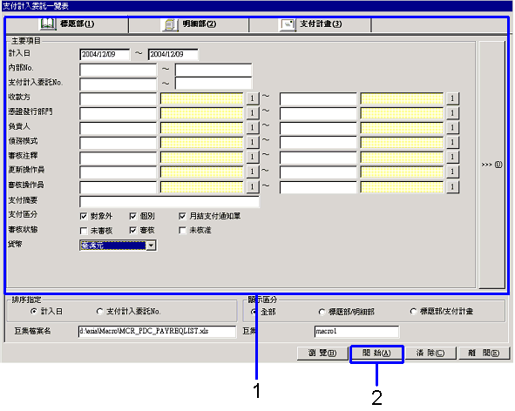This screenshot has height=411, width=515.
Task: Select 支付計入委託No. sort radio button
Action: 100,311
